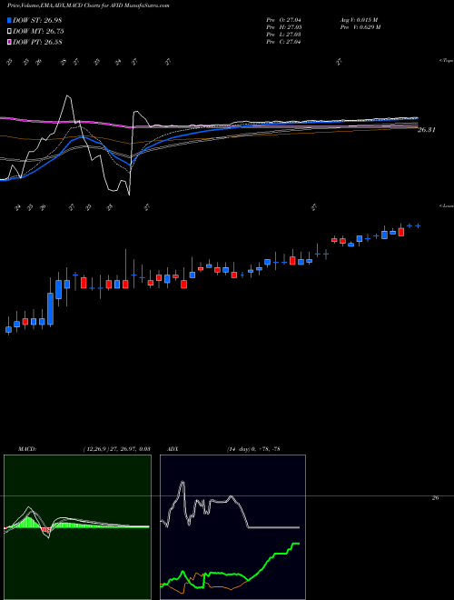Click inside the green MACD histogram panel
This screenshot has height=600, width=454.
pyautogui.click(x=77, y=527)
